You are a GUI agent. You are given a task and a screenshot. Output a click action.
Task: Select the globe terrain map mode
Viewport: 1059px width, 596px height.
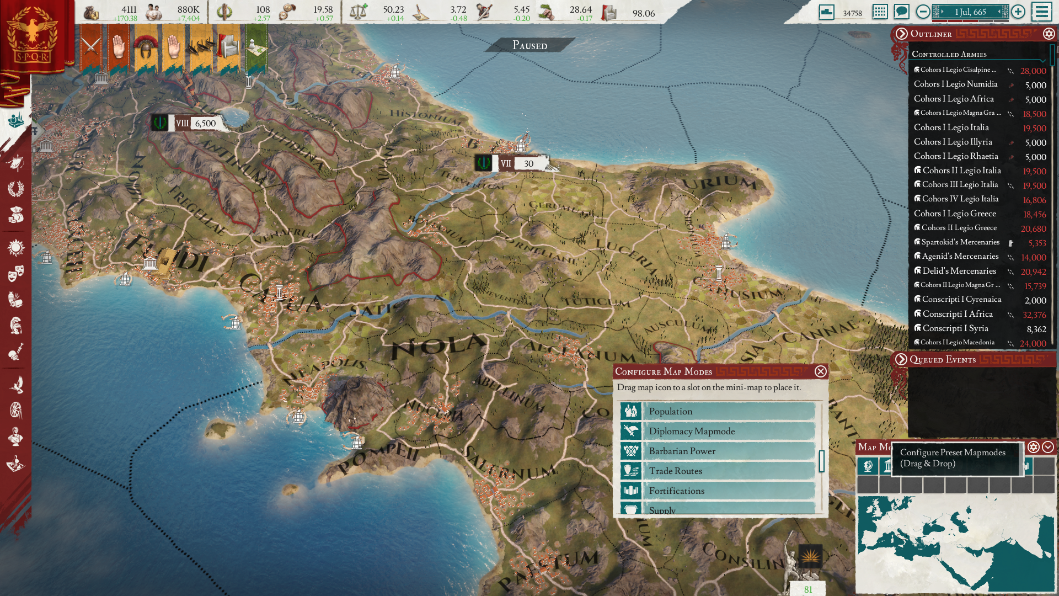[868, 466]
